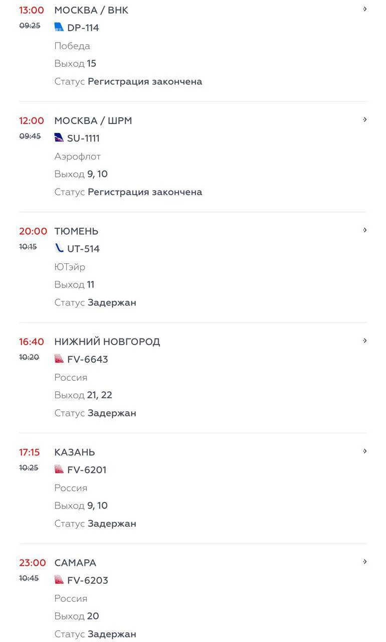The height and width of the screenshot is (642, 386).
Task: Click the Rossiya logo next to FV-6203
Action: coord(59,580)
